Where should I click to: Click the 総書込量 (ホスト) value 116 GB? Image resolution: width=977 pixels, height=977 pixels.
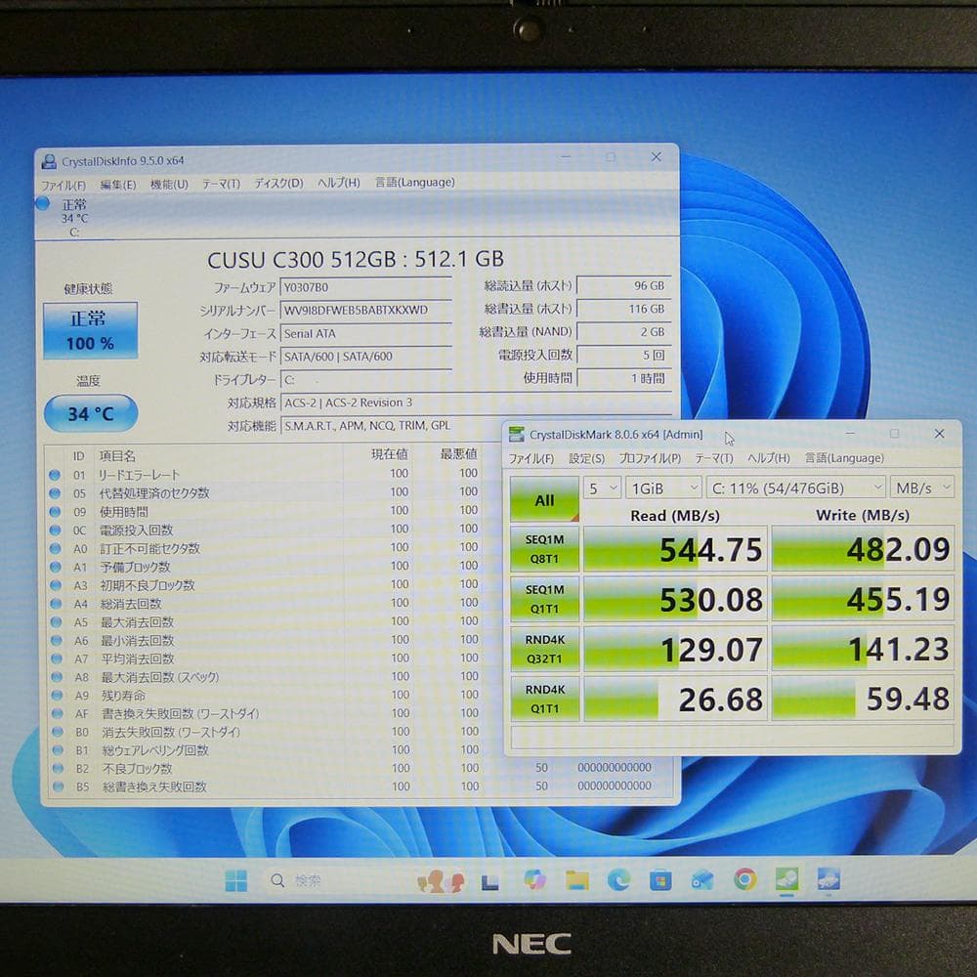(x=624, y=309)
